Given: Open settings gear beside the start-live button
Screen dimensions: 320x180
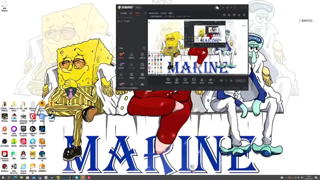Looking at the screenshot, I should pos(231,81).
